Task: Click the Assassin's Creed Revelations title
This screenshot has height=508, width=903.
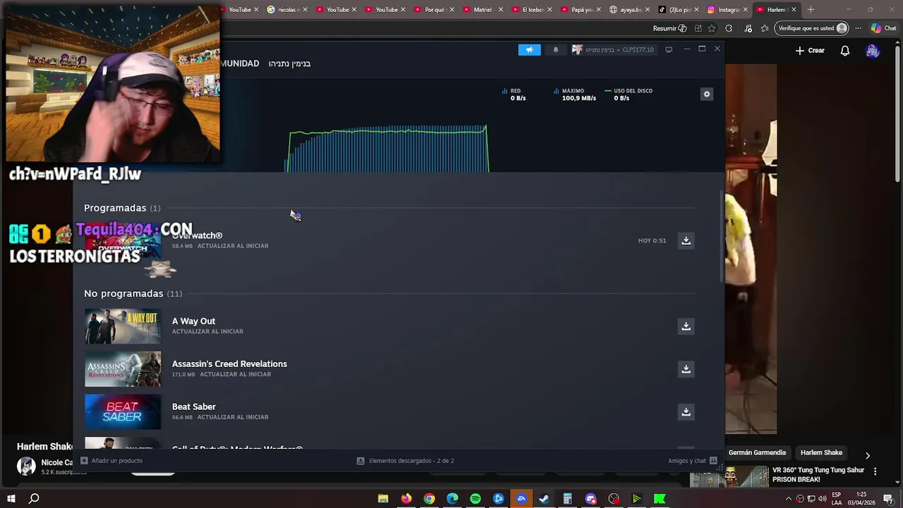Action: coord(229,364)
